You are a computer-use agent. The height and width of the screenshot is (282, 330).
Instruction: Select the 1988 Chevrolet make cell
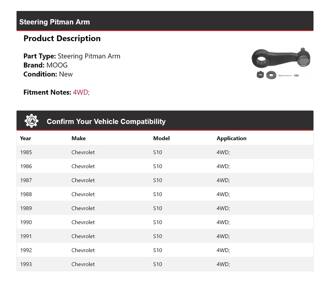(83, 195)
